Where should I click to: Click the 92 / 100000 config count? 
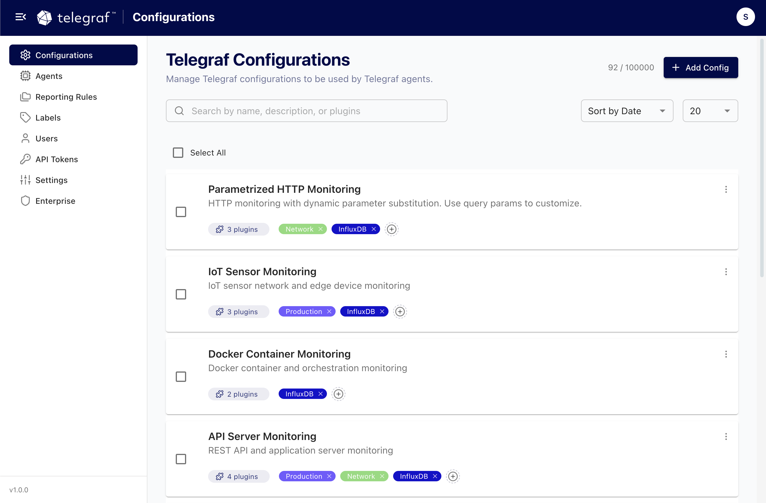click(x=631, y=68)
